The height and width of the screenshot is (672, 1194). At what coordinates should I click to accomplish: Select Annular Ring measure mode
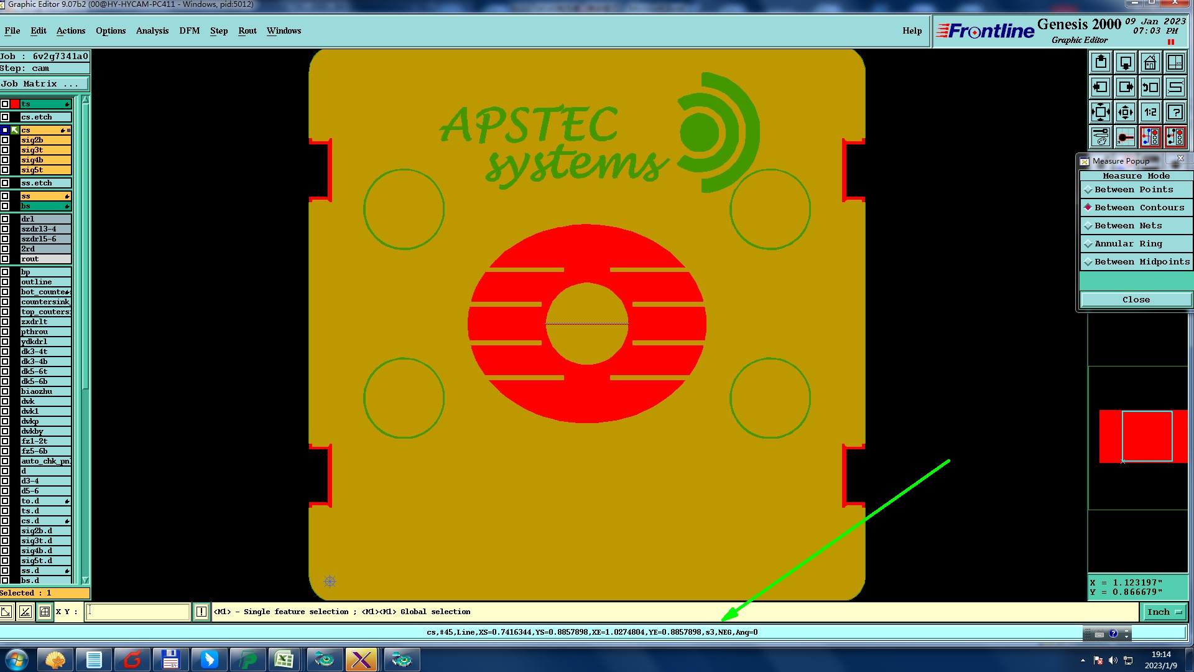point(1136,244)
